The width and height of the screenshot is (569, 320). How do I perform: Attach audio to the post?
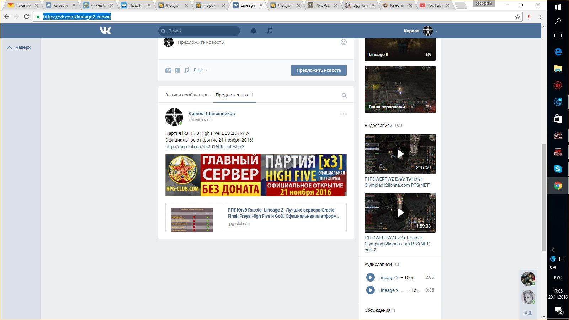pyautogui.click(x=187, y=70)
